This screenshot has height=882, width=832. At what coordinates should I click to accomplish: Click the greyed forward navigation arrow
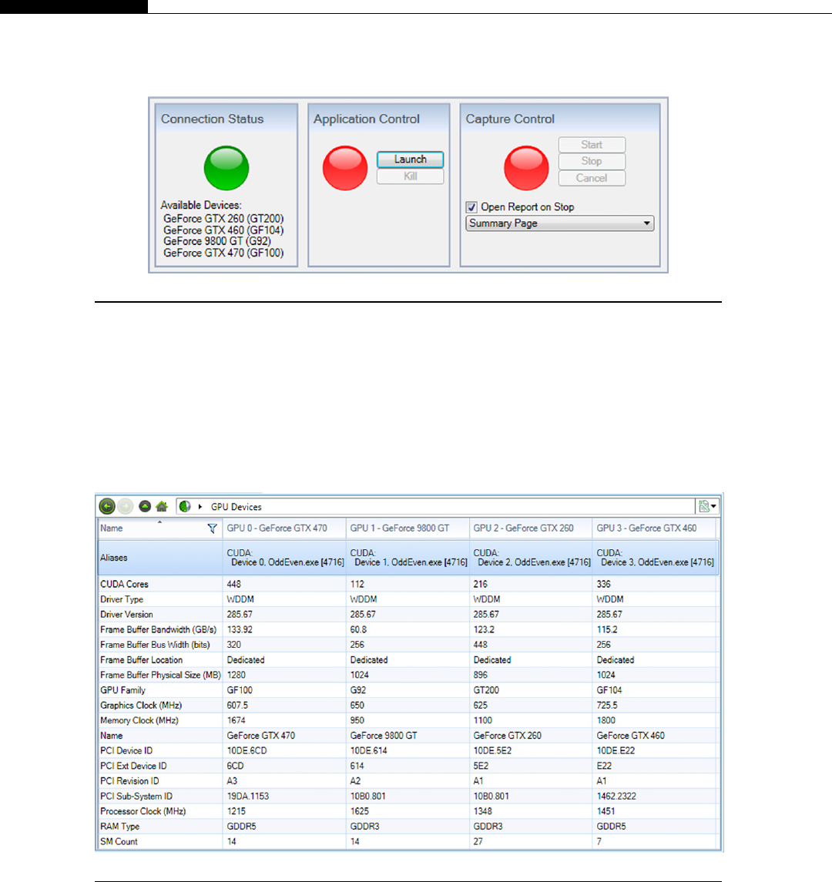126,506
